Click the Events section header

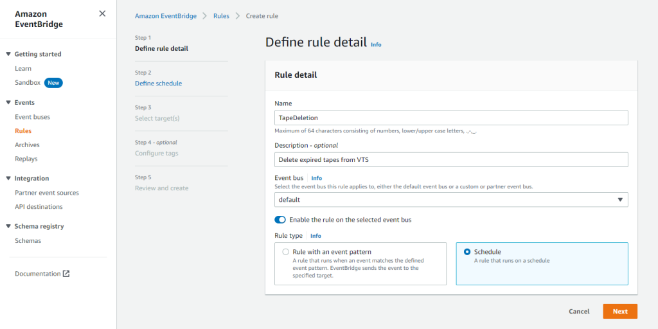(x=24, y=102)
